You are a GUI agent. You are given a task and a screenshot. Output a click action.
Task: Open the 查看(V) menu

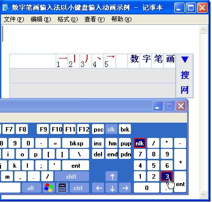(x=95, y=19)
